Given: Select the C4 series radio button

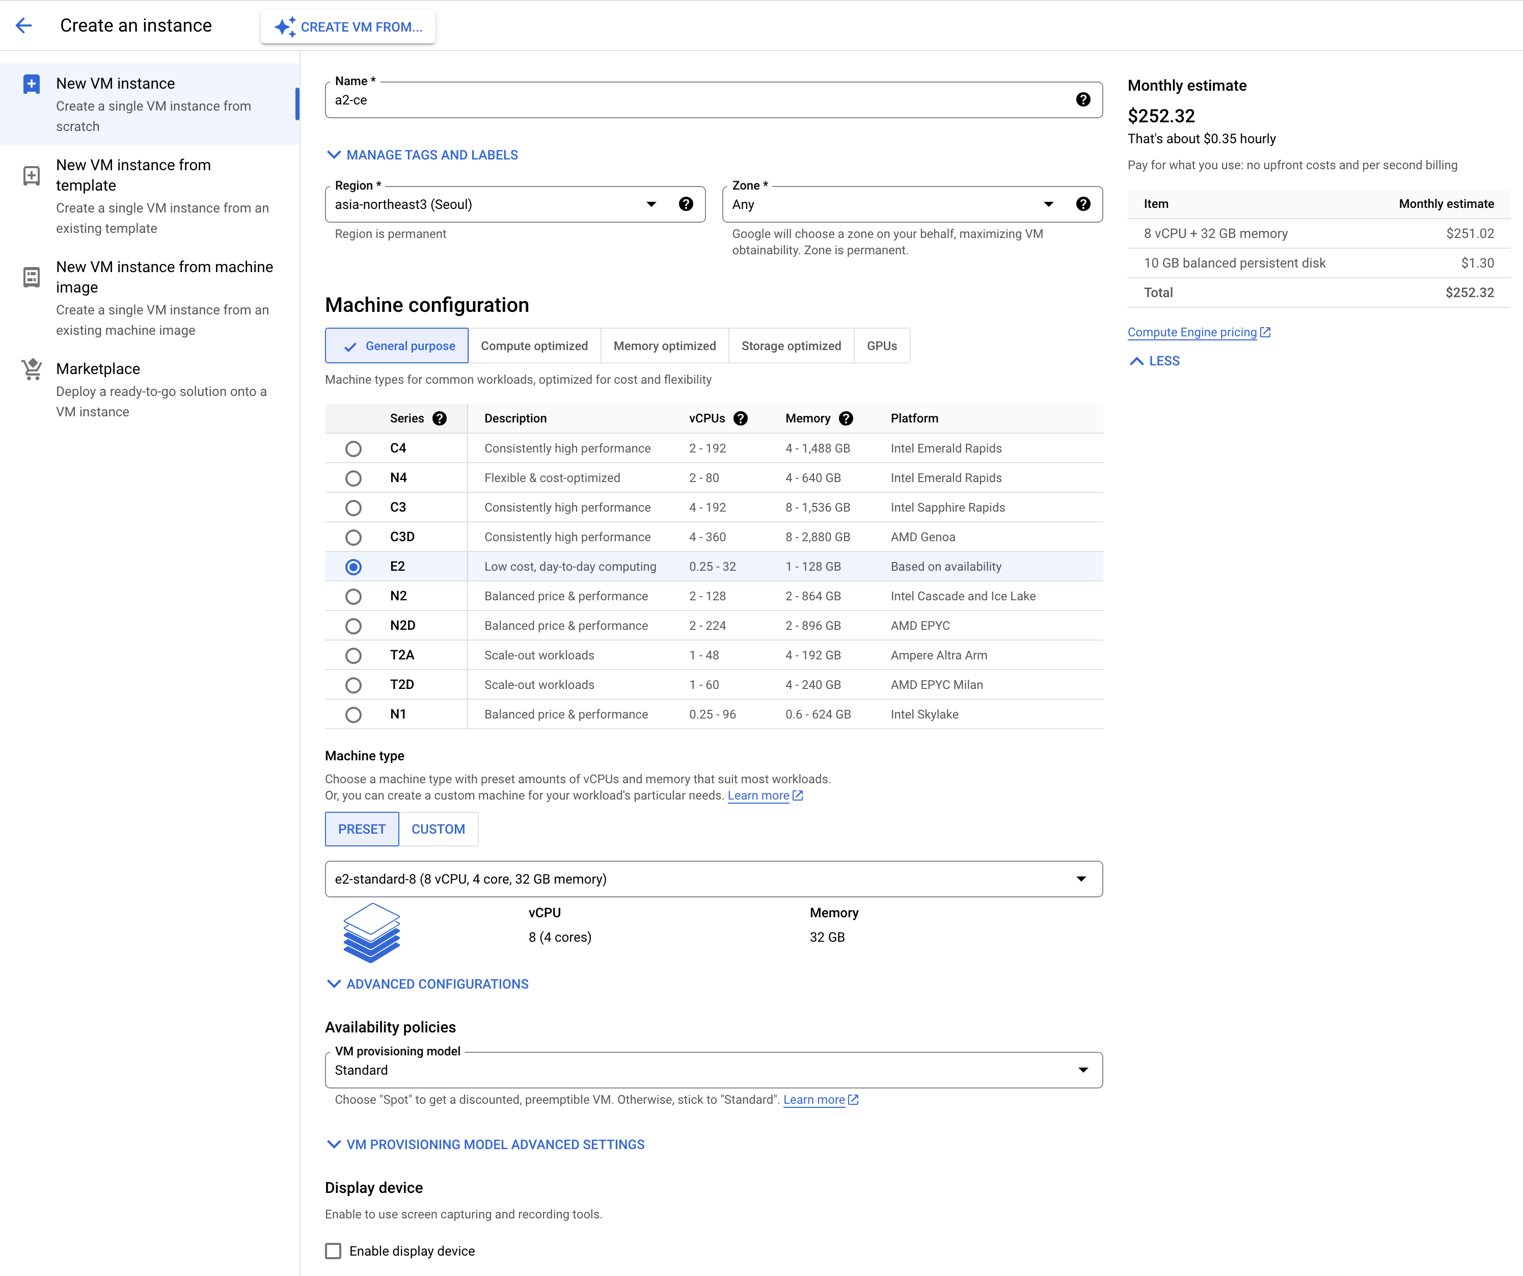Looking at the screenshot, I should tap(353, 449).
